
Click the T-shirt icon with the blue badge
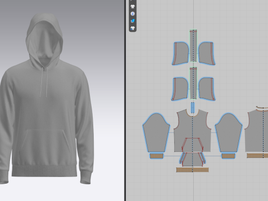pyautogui.click(x=132, y=28)
